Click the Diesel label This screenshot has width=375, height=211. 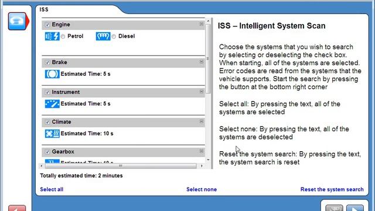tap(127, 36)
